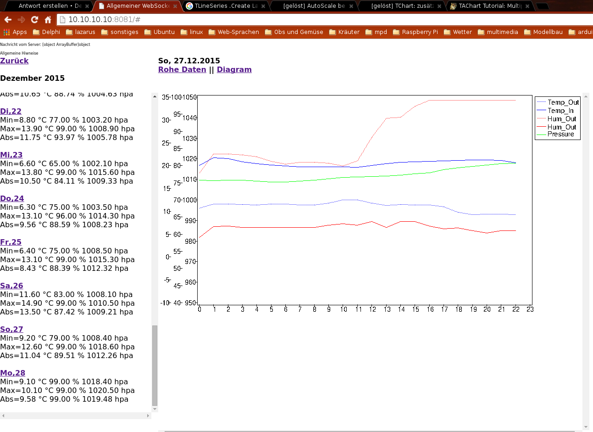This screenshot has height=432, width=593.
Task: Click the down arrow of day list scrollbar
Action: tap(155, 409)
